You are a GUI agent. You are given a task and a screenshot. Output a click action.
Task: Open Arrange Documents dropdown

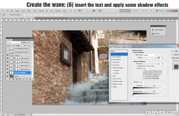coord(94,11)
